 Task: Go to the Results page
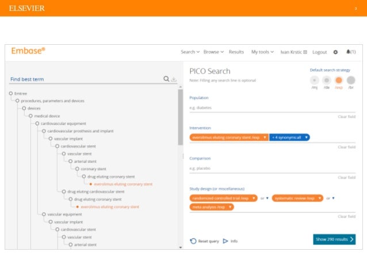point(236,52)
